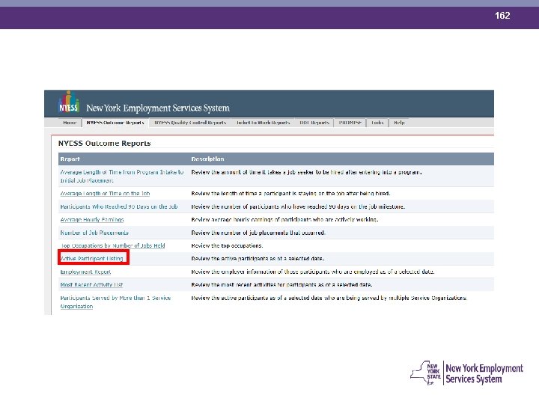Viewport: 539px width, 404px height.
Task: Click description about 90 days on the job milestone
Action: (x=298, y=206)
